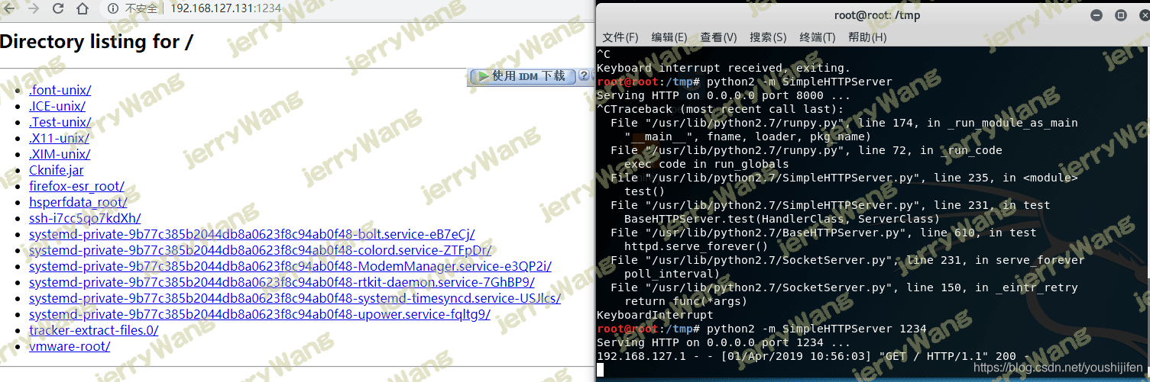
Task: Reload the page with the refresh icon
Action: pos(58,9)
